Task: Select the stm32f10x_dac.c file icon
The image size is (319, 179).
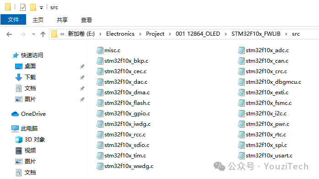Action: (100, 82)
